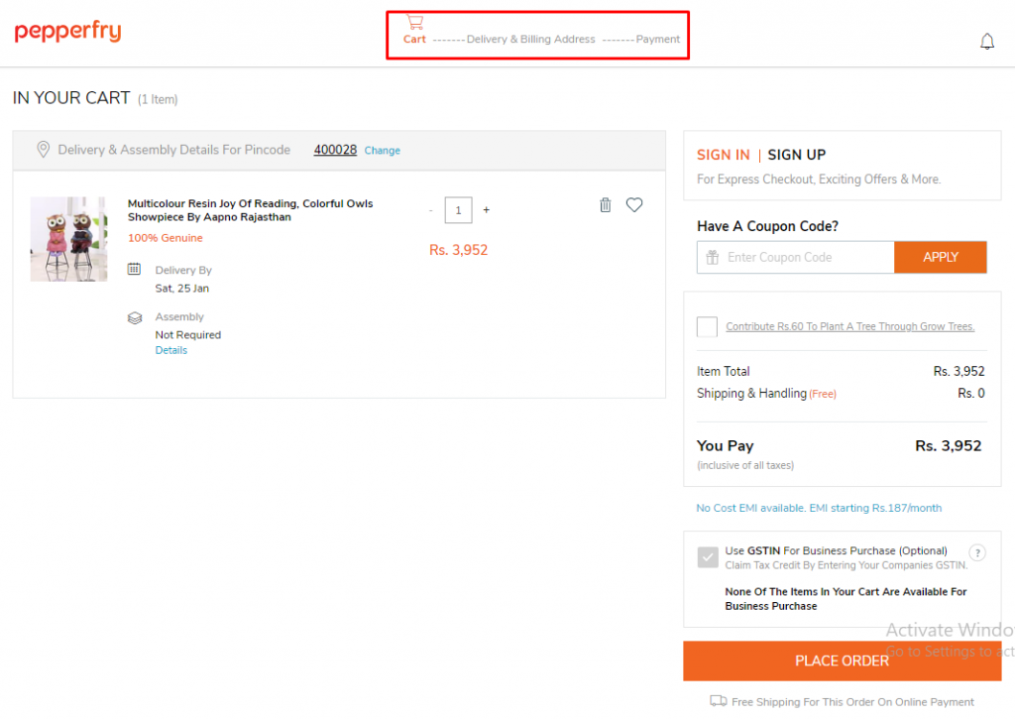Increase quantity with plus button

coord(486,210)
